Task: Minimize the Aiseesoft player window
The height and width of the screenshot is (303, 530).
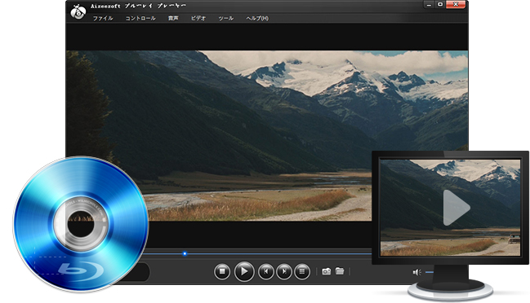Action: (429, 5)
